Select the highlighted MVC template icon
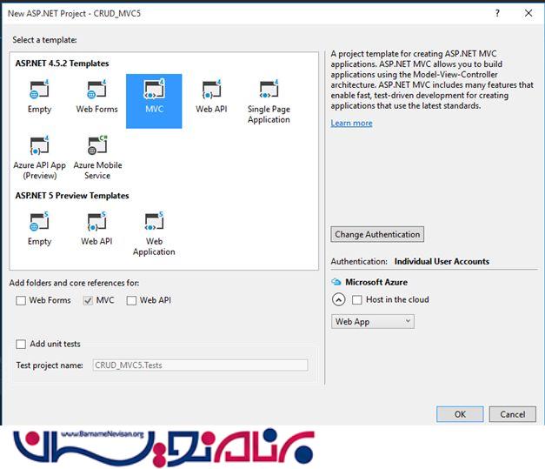This screenshot has height=469, width=545. 154,90
